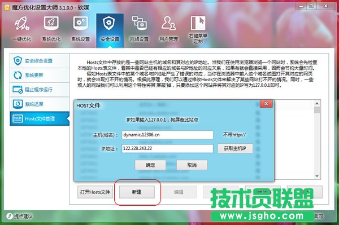
Task: Confirm with the 确定 button
Action: [x=150, y=165]
